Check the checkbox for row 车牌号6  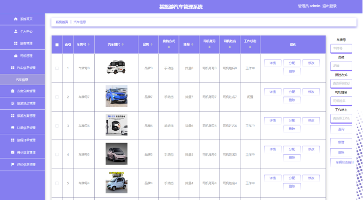(x=57, y=126)
